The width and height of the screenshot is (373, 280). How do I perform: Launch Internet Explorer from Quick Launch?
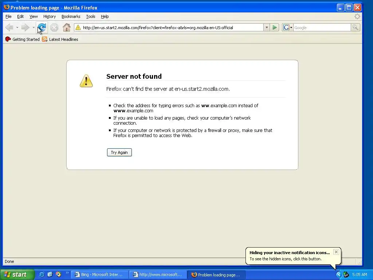pyautogui.click(x=42, y=275)
